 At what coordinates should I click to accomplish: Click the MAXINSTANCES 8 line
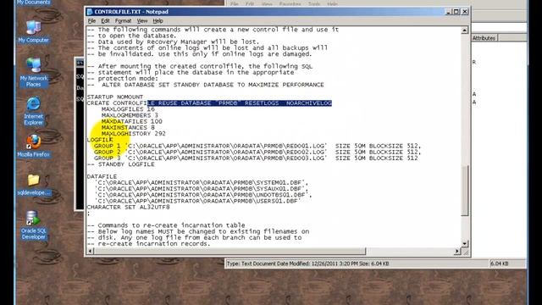(128, 128)
